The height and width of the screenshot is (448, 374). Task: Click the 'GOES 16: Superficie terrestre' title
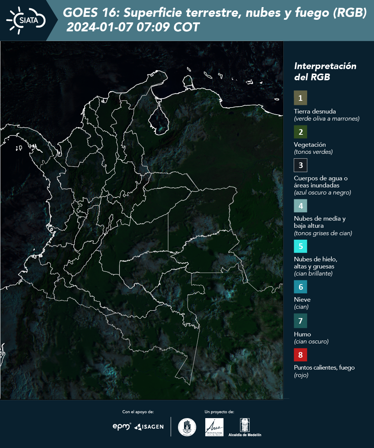click(x=215, y=13)
